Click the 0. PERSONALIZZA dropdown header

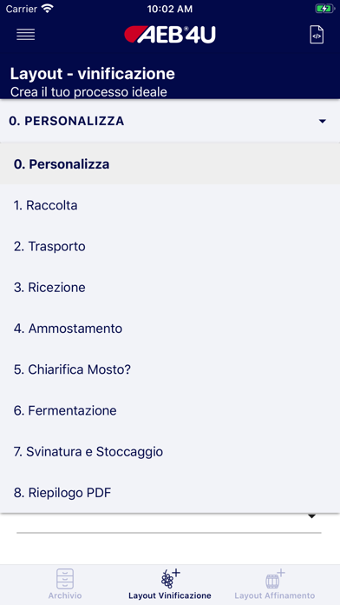click(x=170, y=121)
